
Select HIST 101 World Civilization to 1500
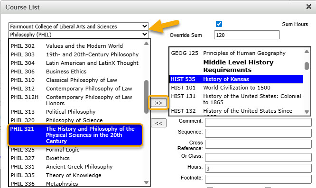tap(236, 88)
